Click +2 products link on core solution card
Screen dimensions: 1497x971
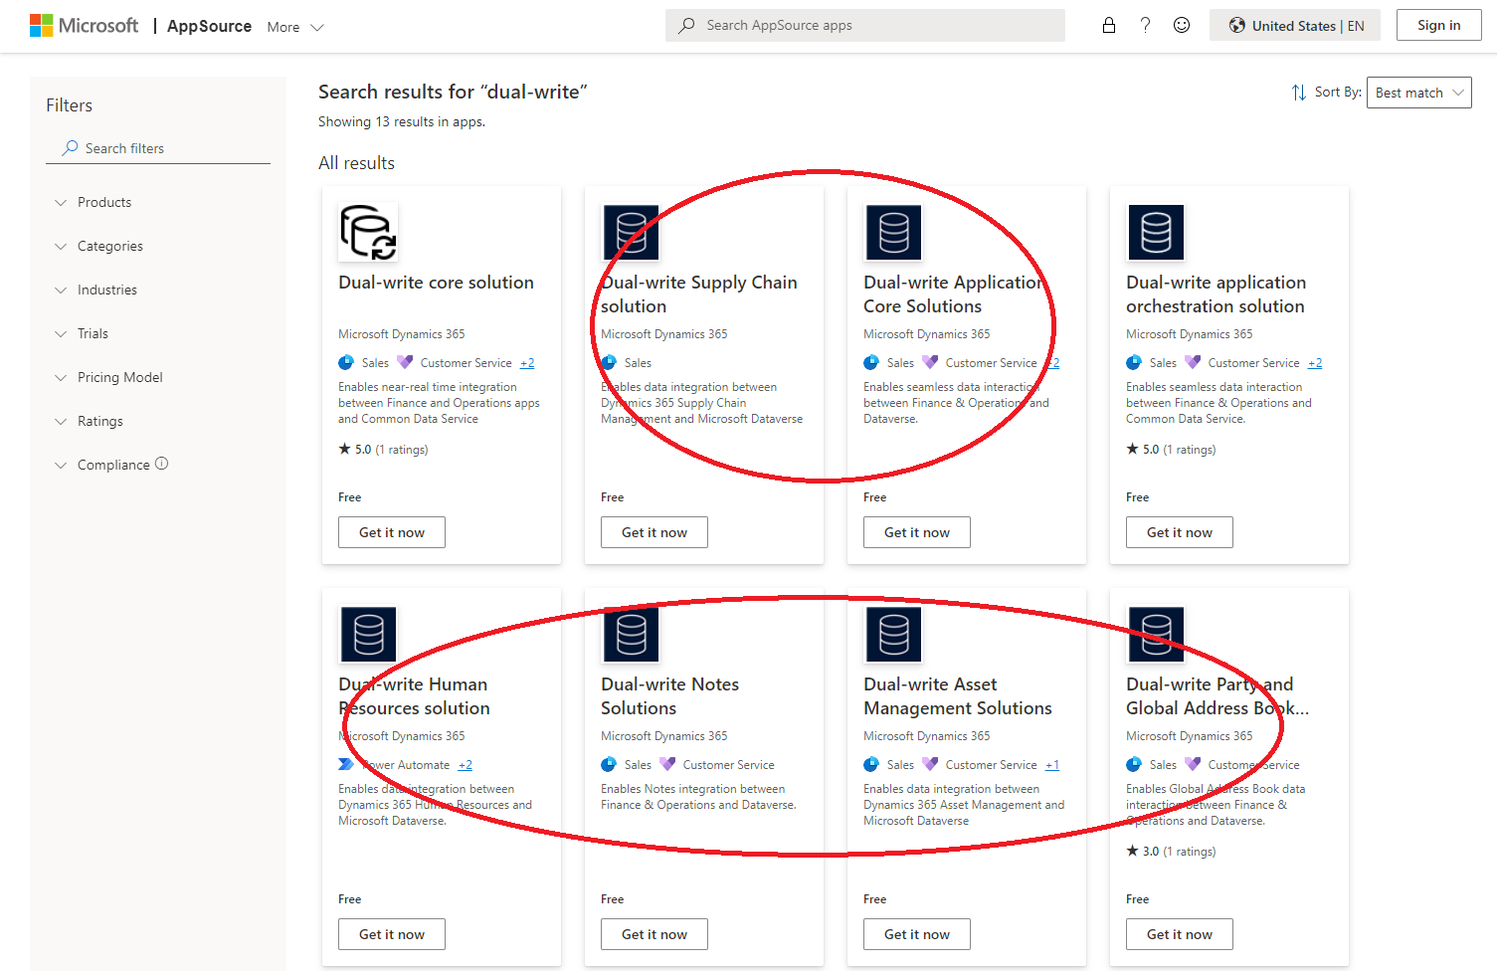[527, 363]
